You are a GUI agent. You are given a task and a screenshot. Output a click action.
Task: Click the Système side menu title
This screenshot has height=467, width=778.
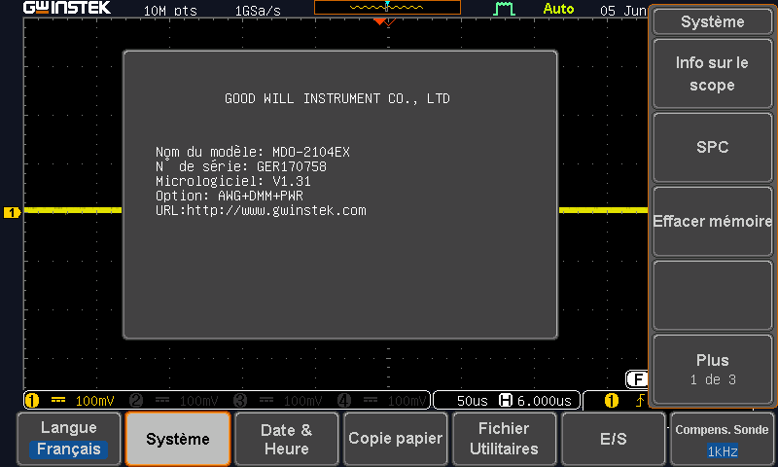712,21
